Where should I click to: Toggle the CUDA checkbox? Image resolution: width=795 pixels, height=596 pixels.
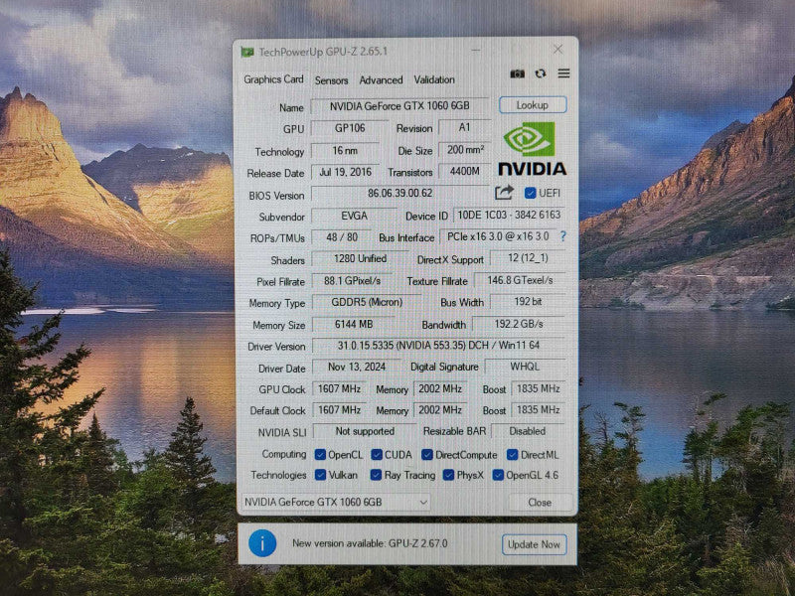[377, 455]
